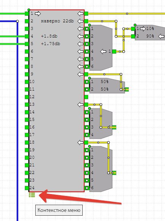The width and height of the screenshot is (165, 221).
Task: Click port 6 of the lower six-port splitter
Action: coord(87,188)
